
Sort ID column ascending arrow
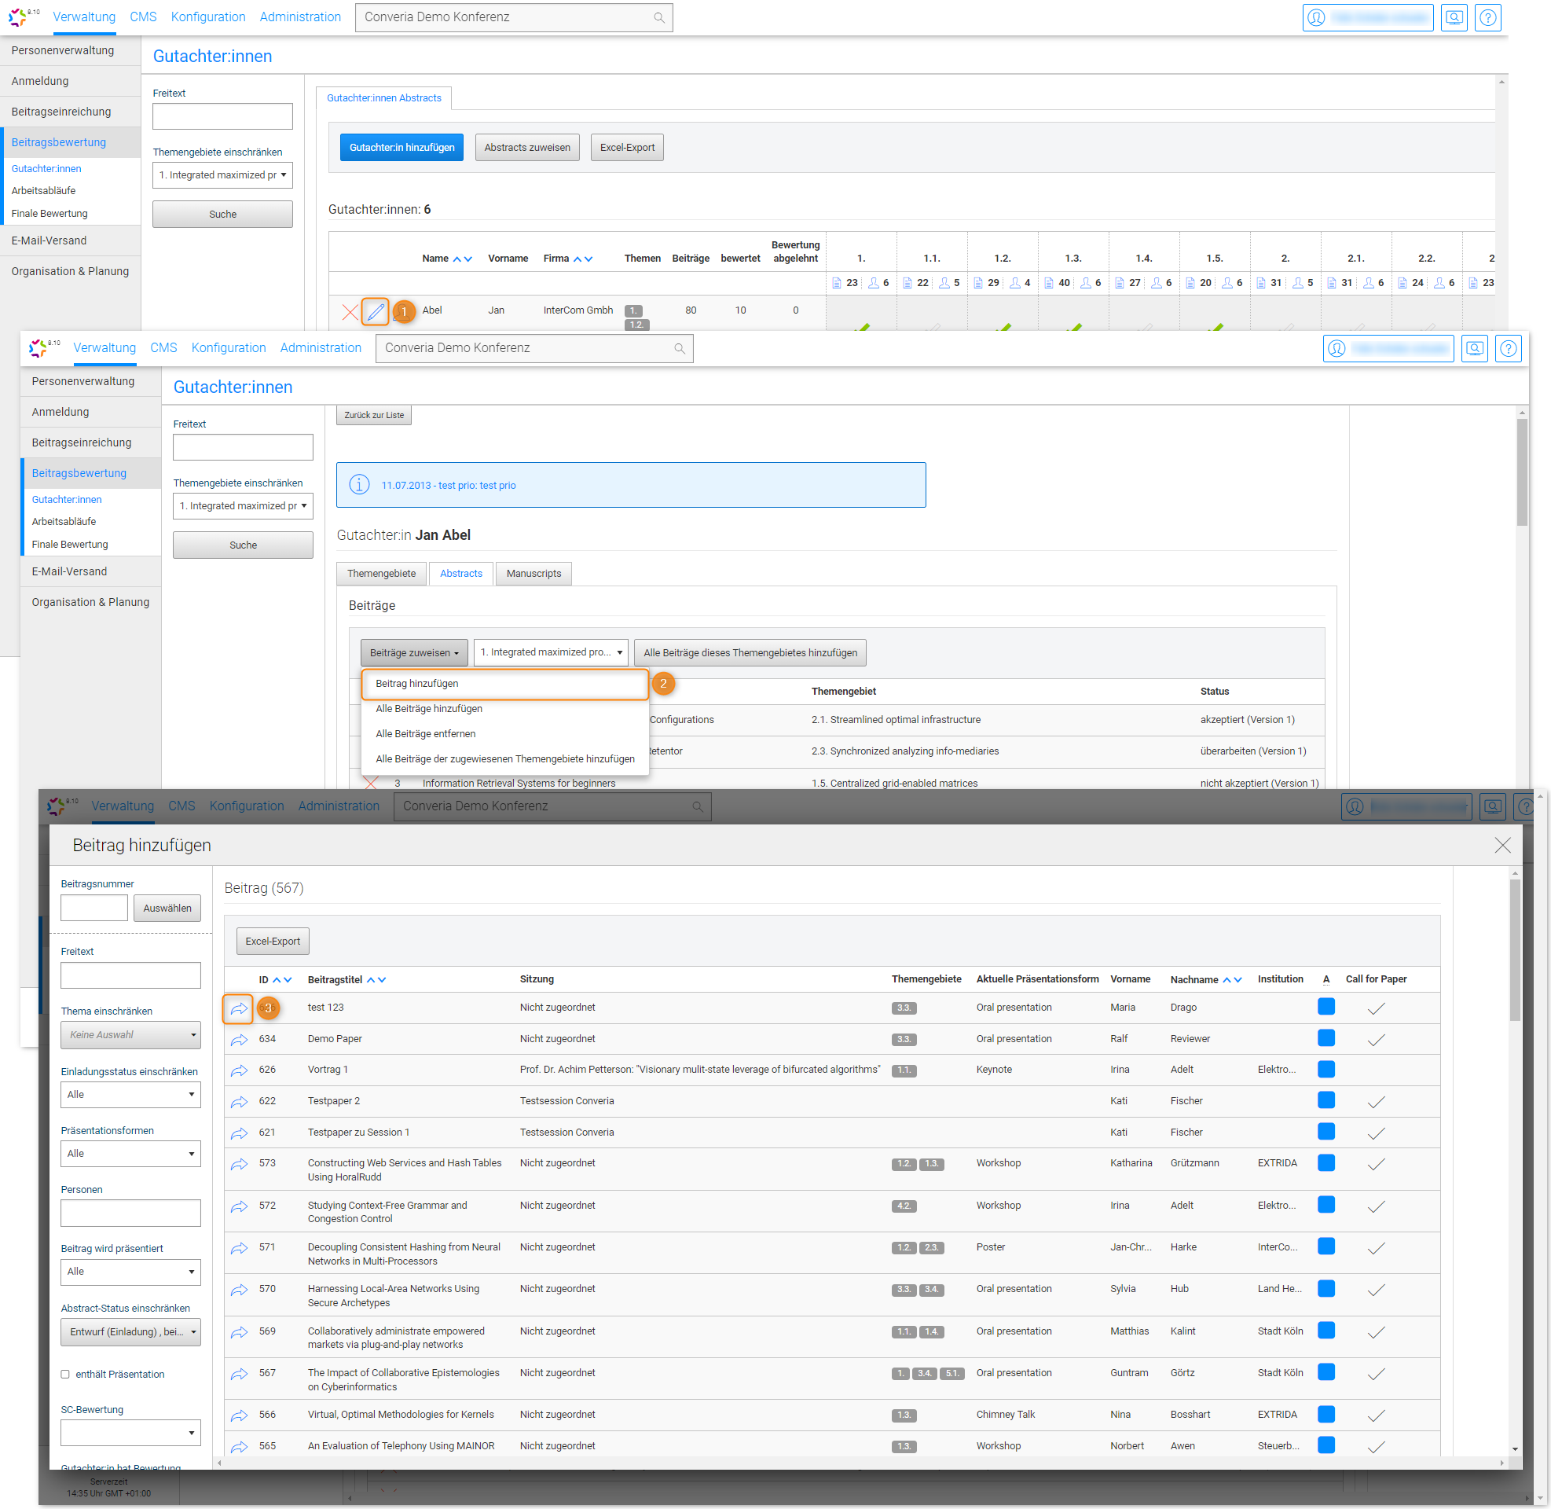[277, 980]
